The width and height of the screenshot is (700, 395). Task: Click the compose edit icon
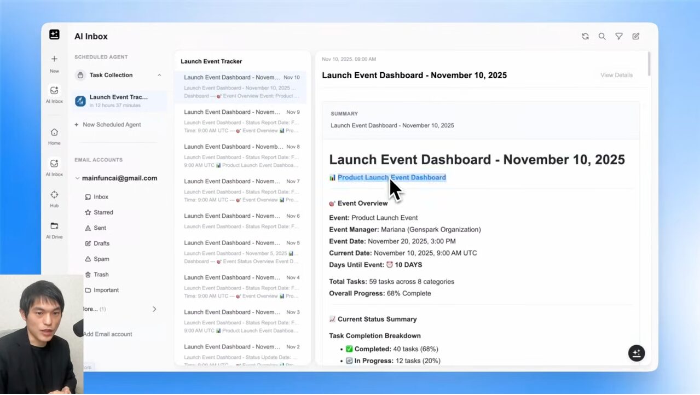pyautogui.click(x=636, y=36)
